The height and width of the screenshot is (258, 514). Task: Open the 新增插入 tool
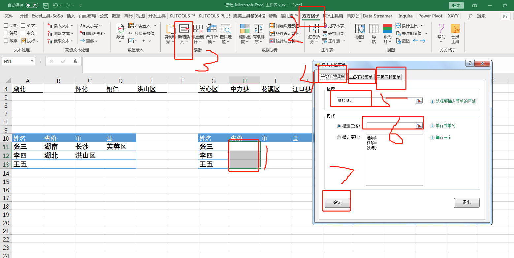184,34
